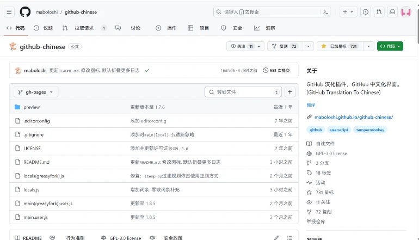The width and height of the screenshot is (419, 240).
Task: Open the issues icon in header
Action: 366,12
